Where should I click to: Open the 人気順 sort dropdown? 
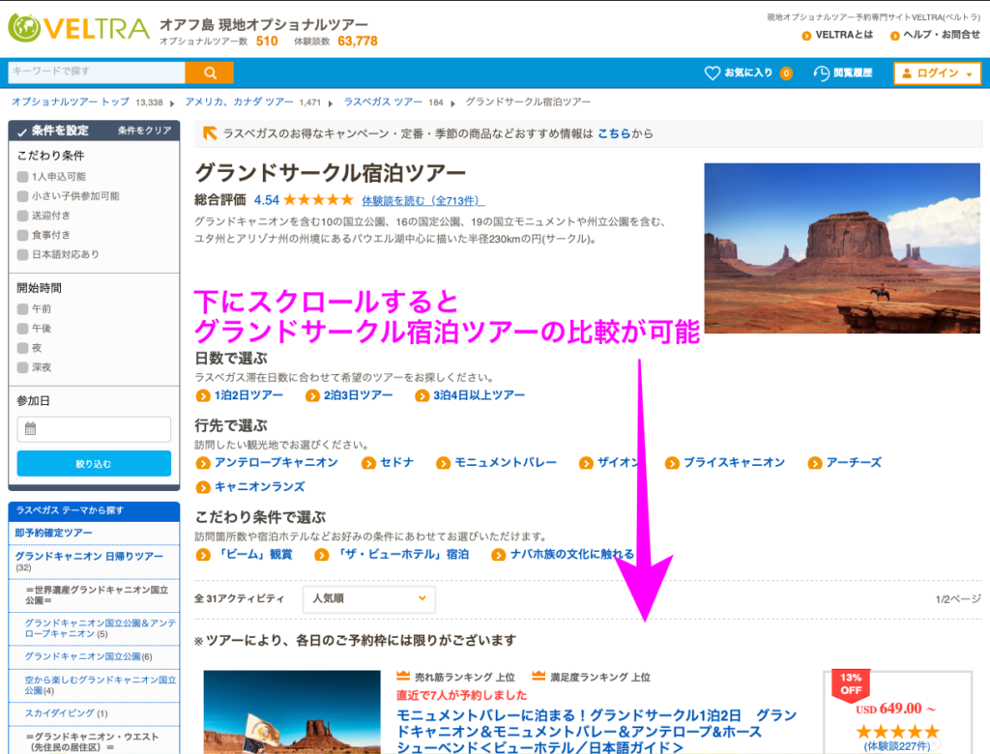click(x=367, y=598)
